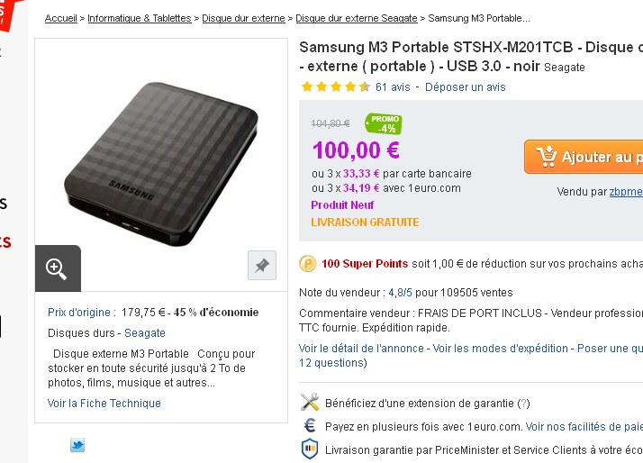Viewport: 643px width, 463px height.
Task: Open the 61 avis reviews link
Action: pyautogui.click(x=393, y=87)
